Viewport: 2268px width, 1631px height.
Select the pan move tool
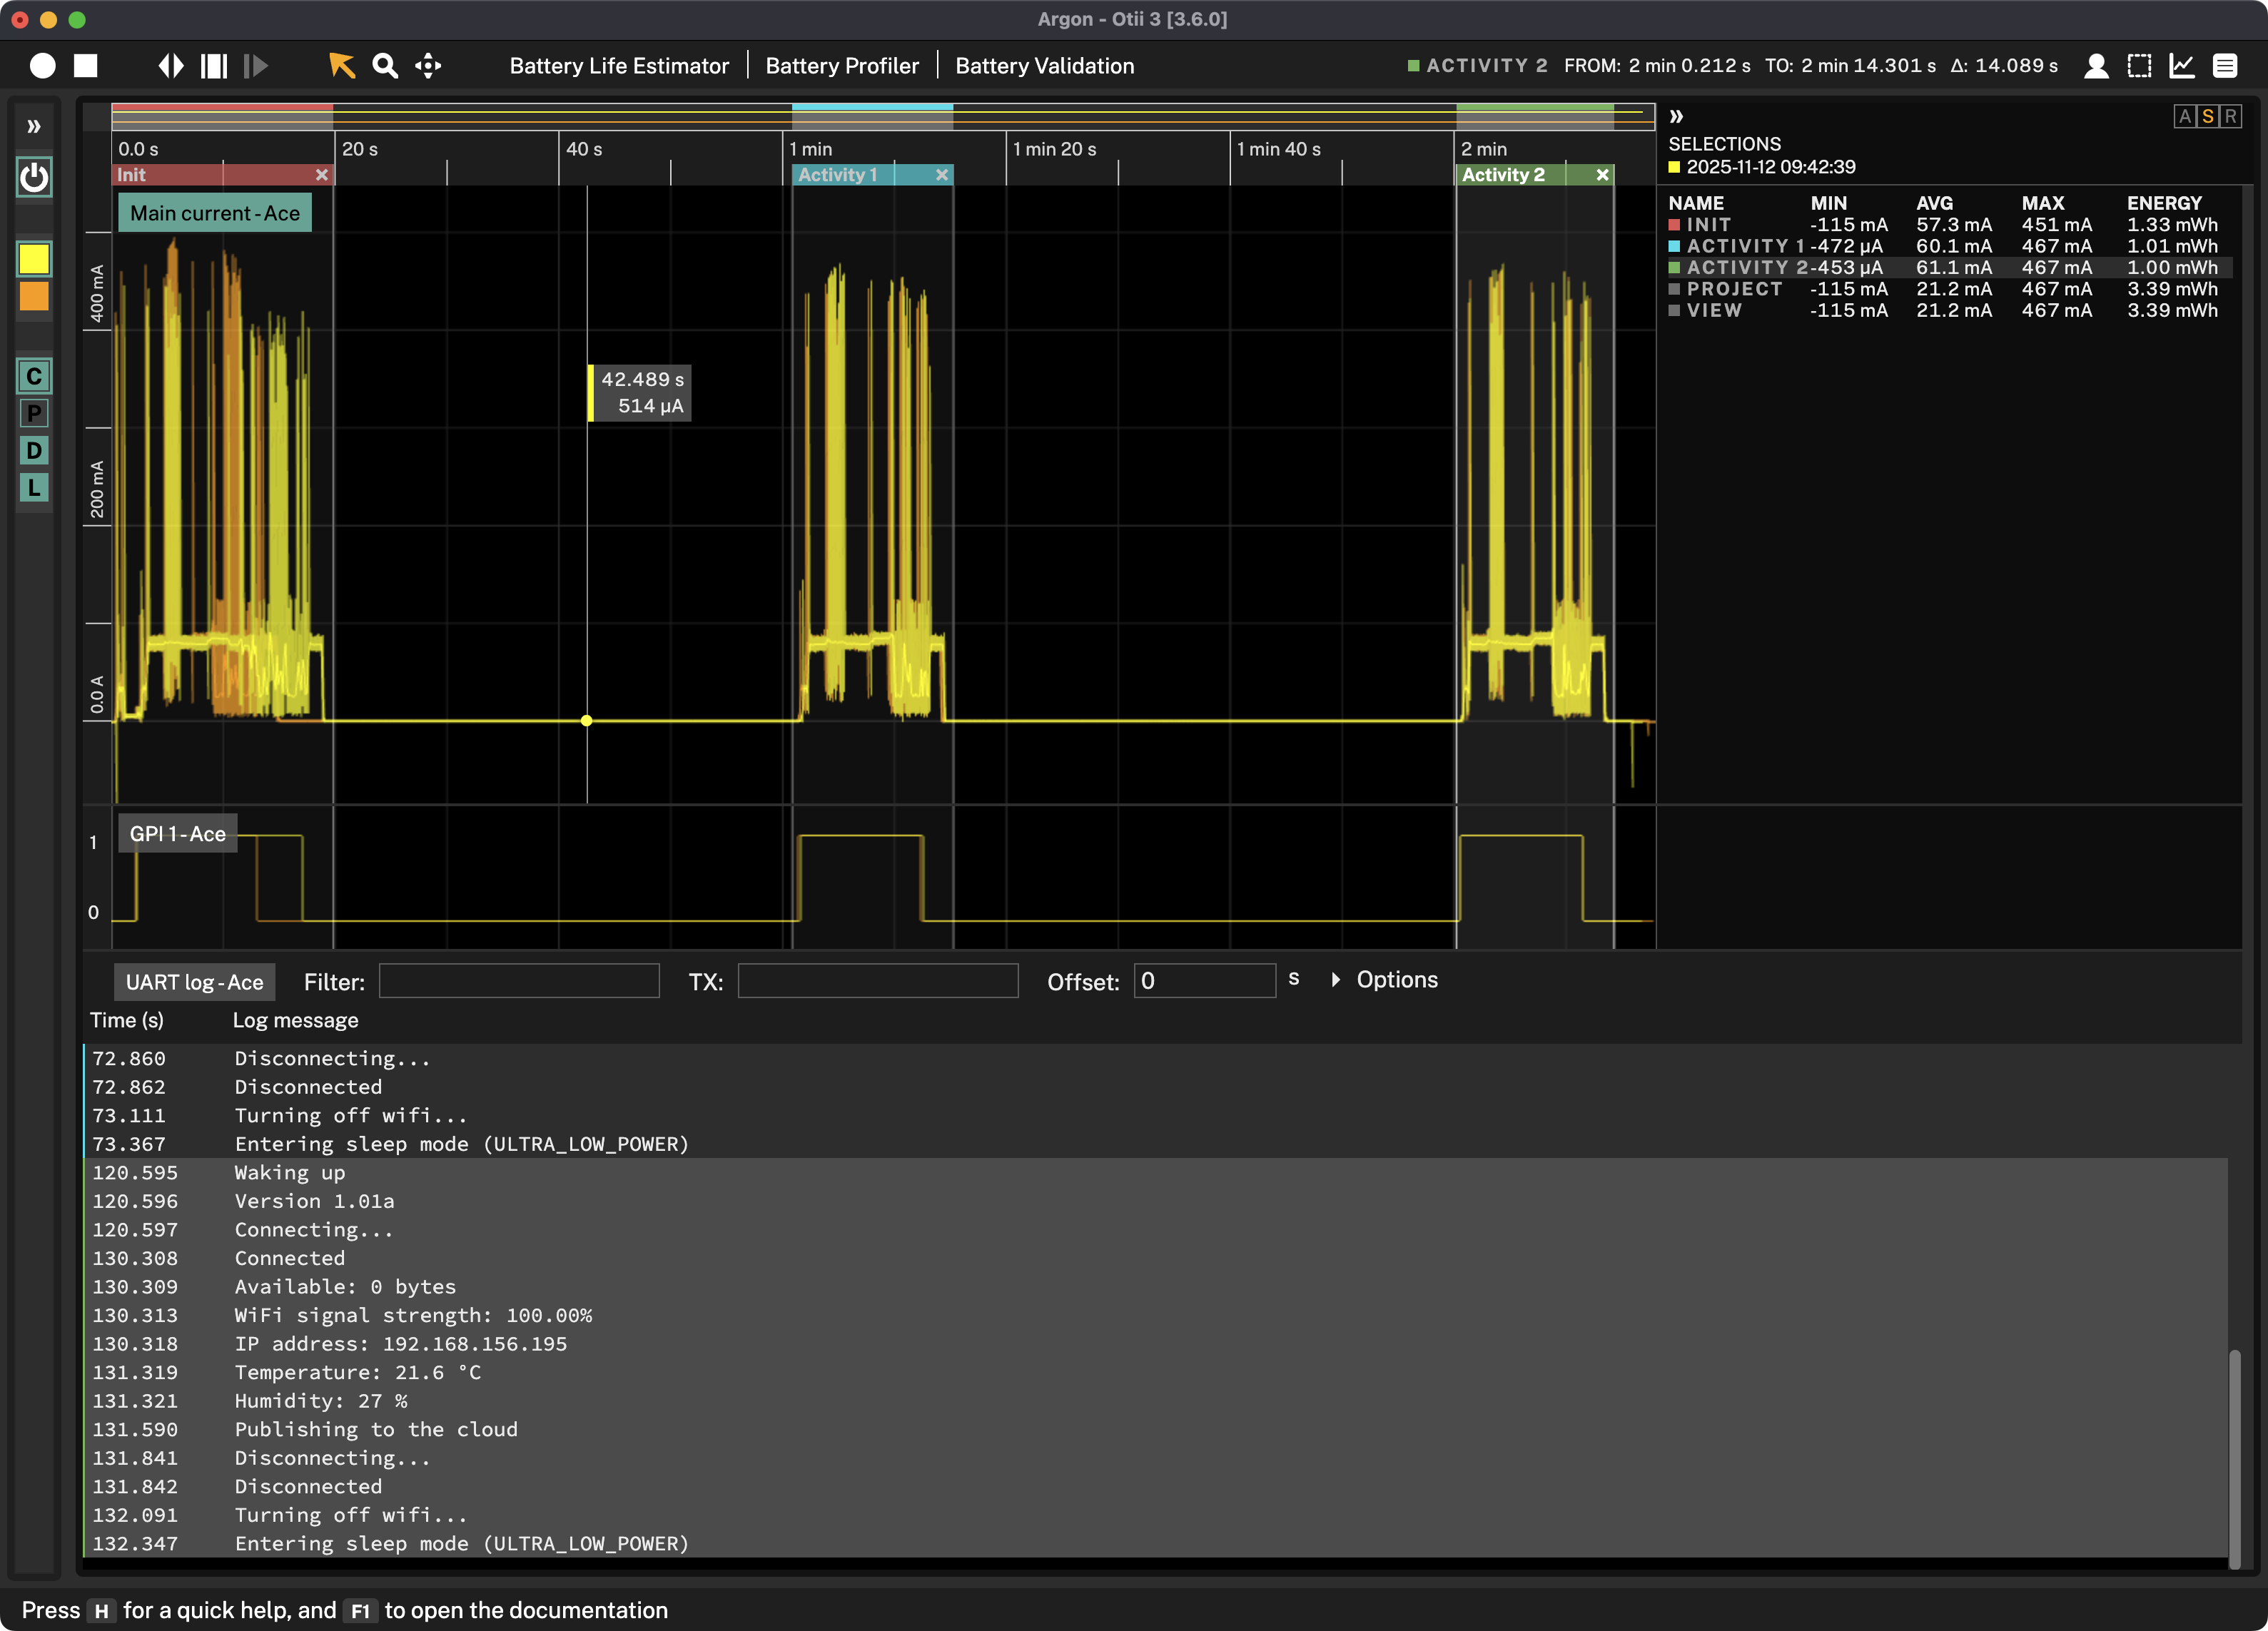[428, 66]
